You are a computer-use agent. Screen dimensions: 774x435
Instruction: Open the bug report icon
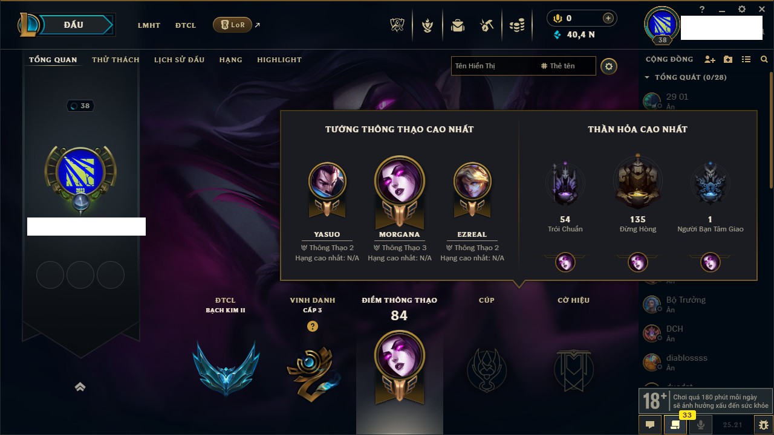click(764, 425)
